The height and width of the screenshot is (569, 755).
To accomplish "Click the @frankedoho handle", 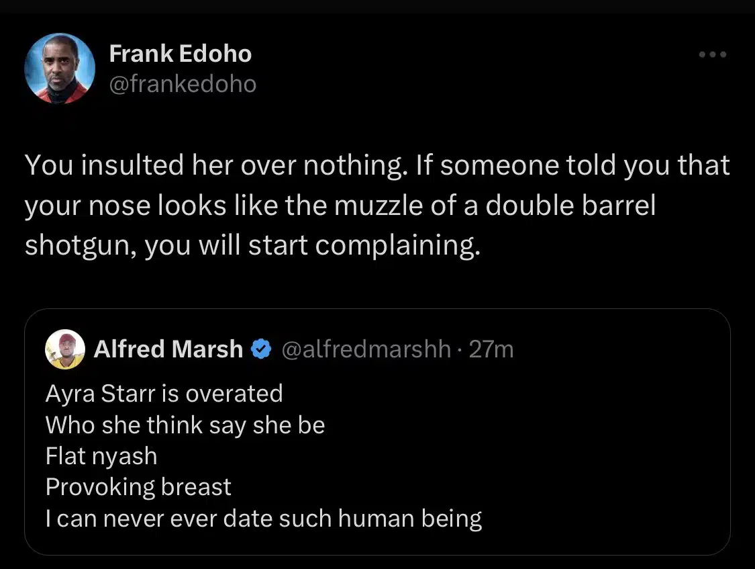I will click(183, 84).
